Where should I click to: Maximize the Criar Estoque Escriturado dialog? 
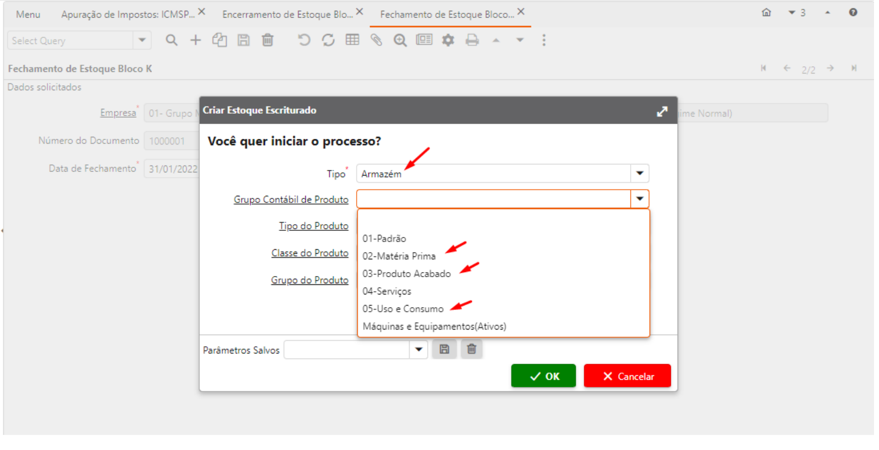coord(662,112)
